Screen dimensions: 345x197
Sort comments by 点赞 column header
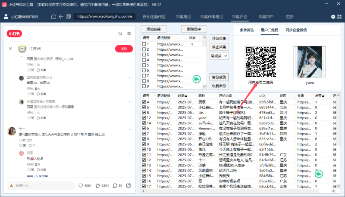pos(320,96)
